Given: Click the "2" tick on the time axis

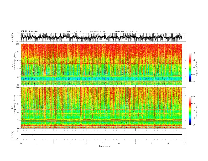Looking at the screenshot, I should pos(54,143).
